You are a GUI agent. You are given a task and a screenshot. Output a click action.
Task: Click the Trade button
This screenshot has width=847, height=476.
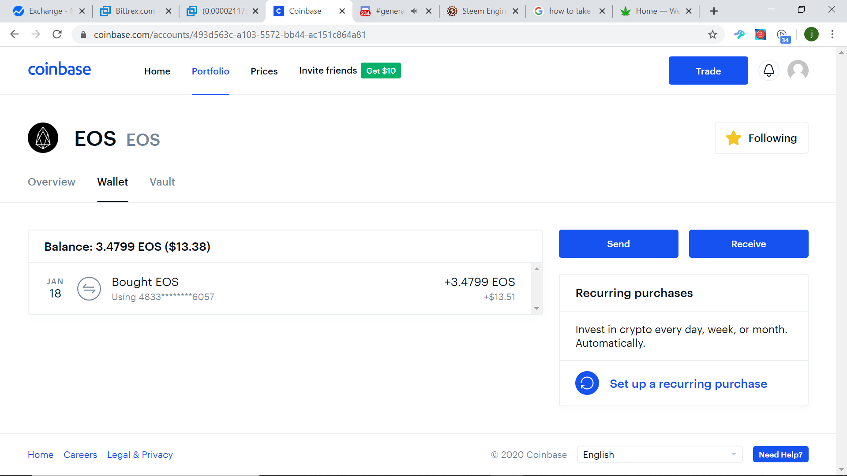pyautogui.click(x=708, y=71)
